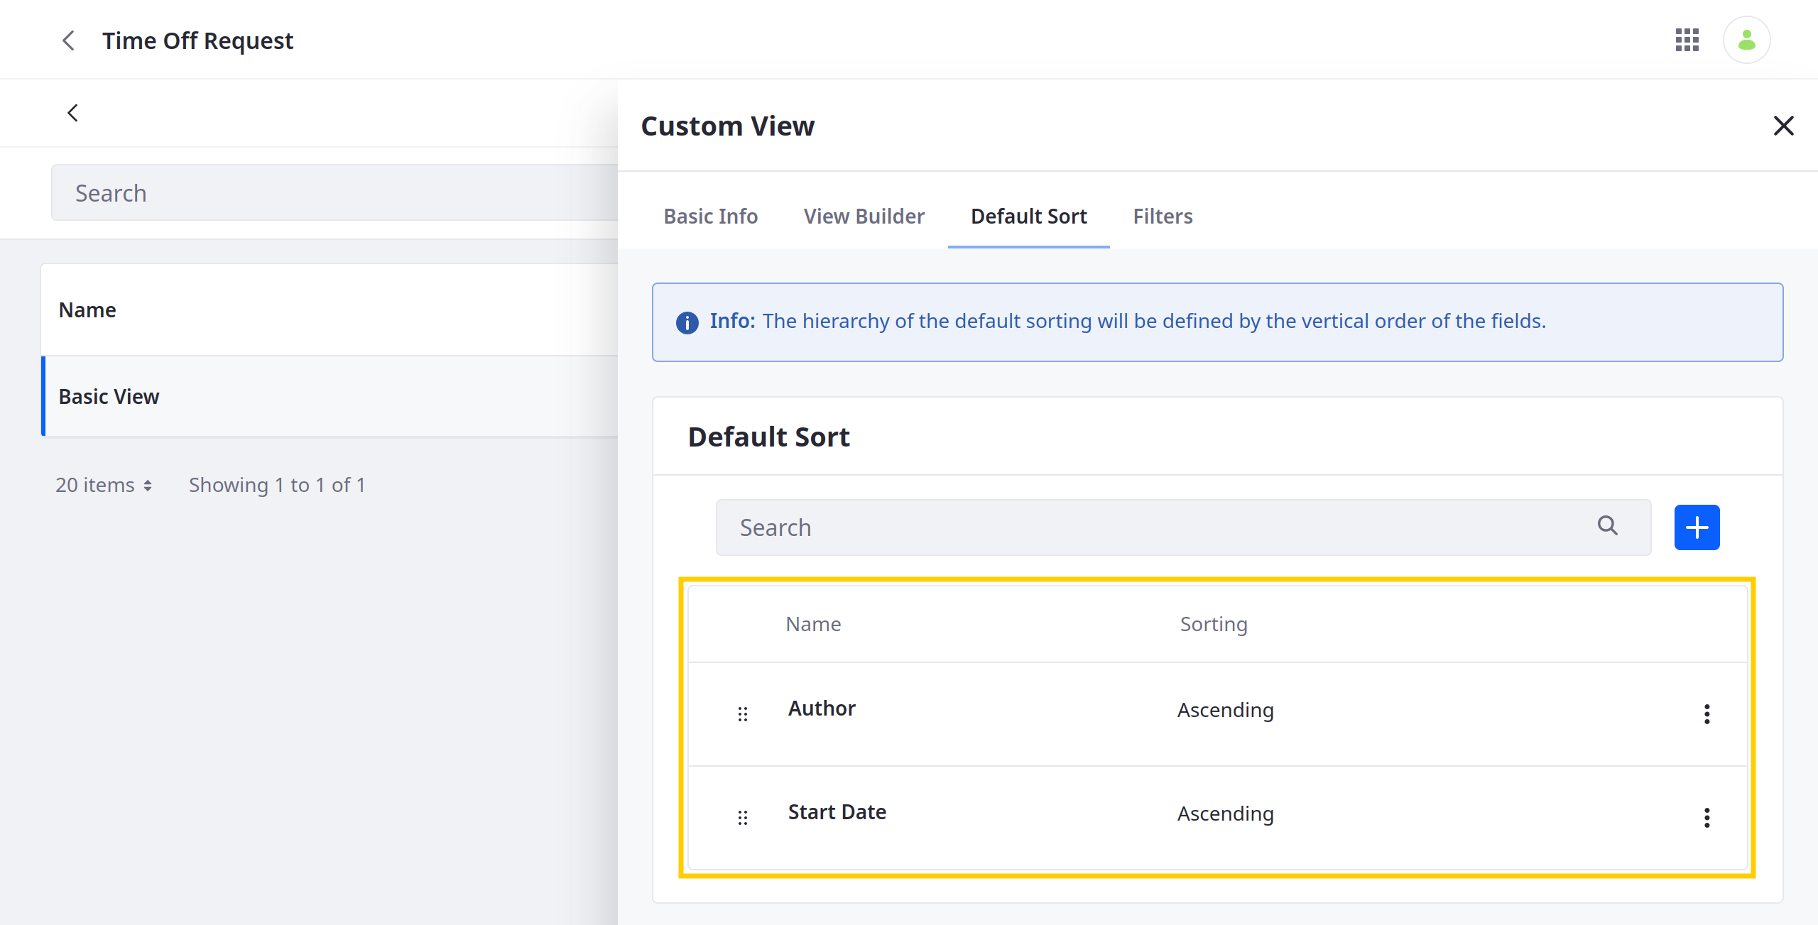
Task: Click the Time Off Request title
Action: [x=197, y=40]
